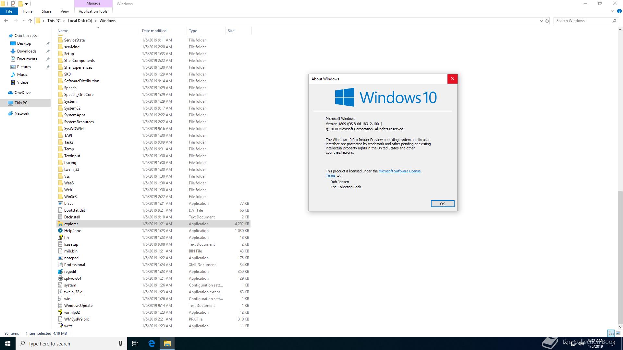Switch to the View ribbon tab

coord(65,11)
